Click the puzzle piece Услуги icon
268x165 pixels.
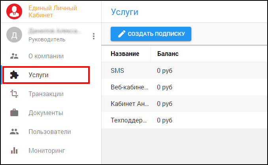[x=14, y=75]
